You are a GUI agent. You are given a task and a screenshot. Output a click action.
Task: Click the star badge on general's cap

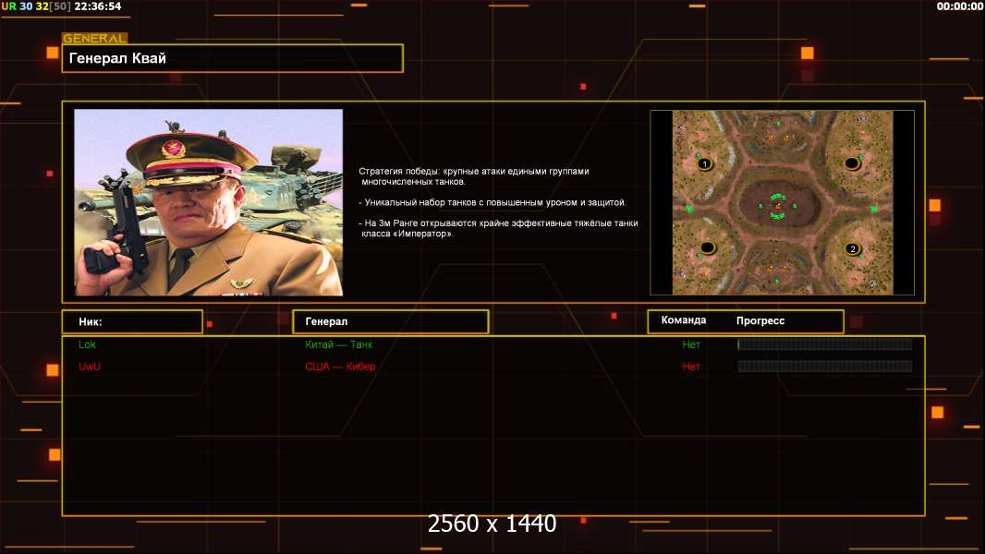coord(173,149)
